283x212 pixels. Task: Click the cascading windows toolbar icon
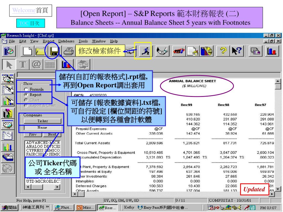click(x=255, y=51)
